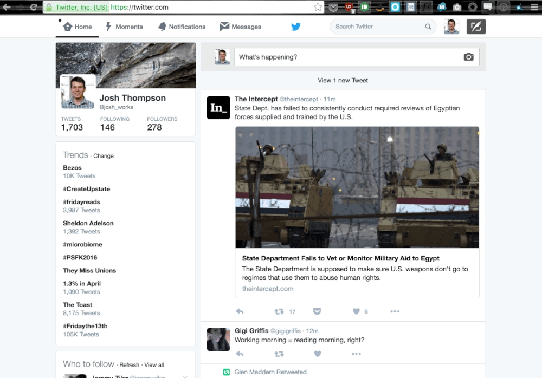542x378 pixels.
Task: View 1 new Tweet
Action: (343, 81)
